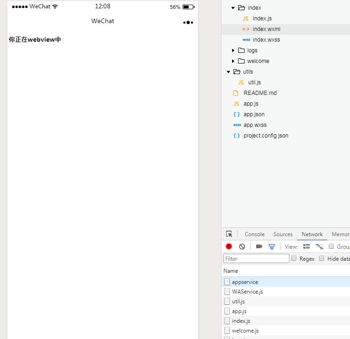This screenshot has width=350, height=339.
Task: Click file icon beside the WAService.js request
Action: coord(227,292)
